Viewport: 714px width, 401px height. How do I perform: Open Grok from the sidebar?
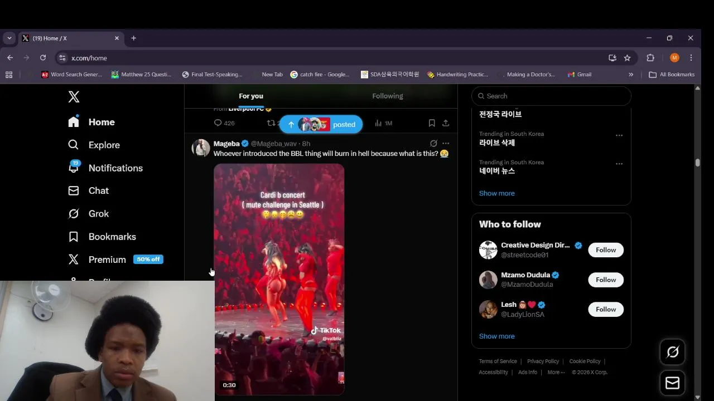click(88, 213)
